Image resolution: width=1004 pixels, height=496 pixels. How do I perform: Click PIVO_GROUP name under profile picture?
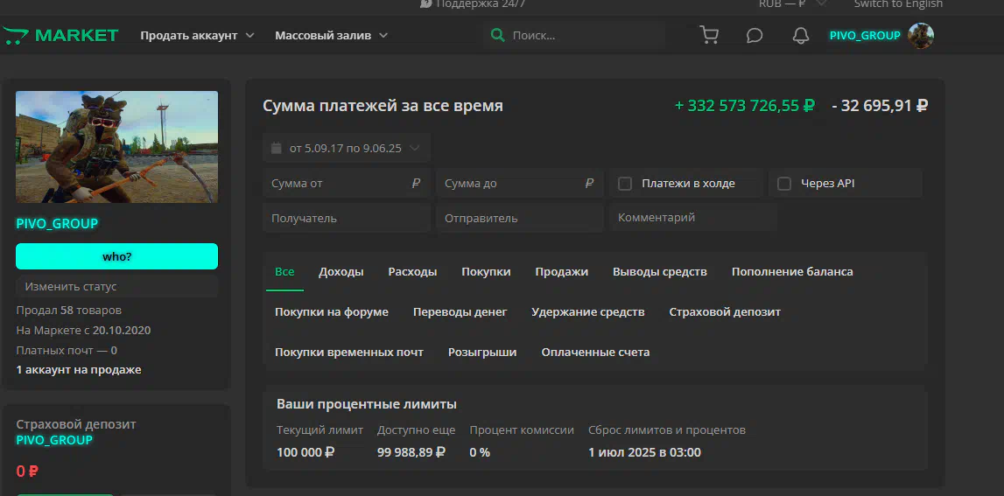point(57,224)
